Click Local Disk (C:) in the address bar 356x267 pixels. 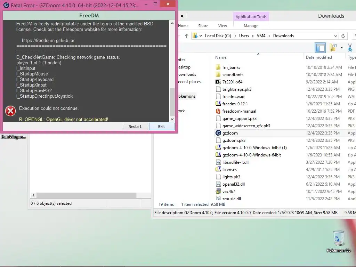click(x=218, y=36)
